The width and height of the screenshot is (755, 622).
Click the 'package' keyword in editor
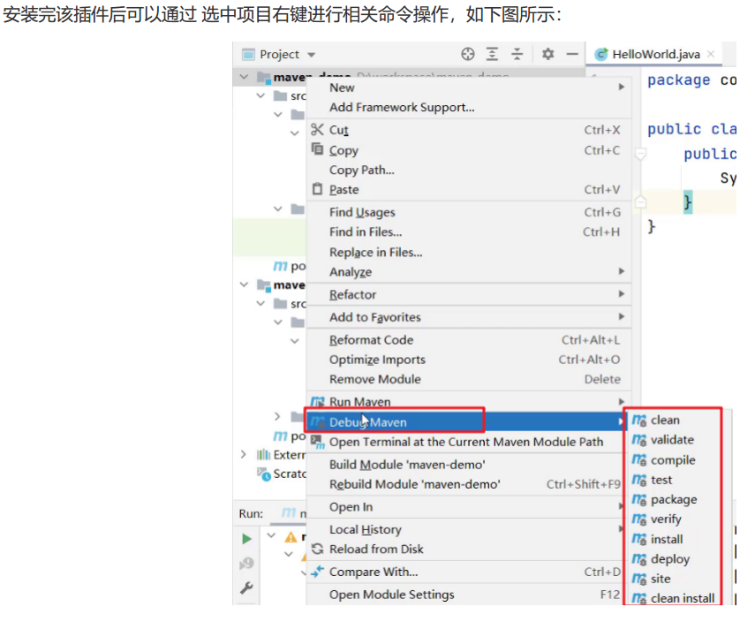[x=678, y=80]
